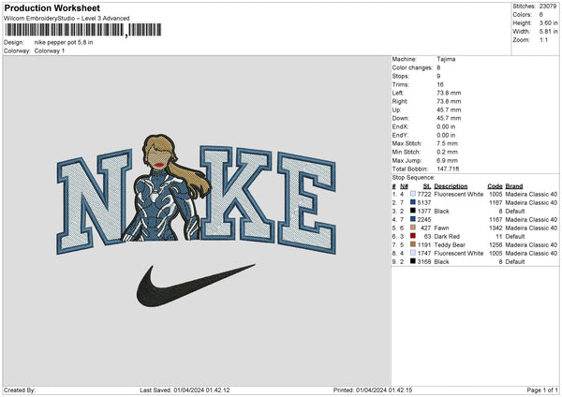Click the code '1256' cell
The image size is (562, 397).
pos(495,244)
